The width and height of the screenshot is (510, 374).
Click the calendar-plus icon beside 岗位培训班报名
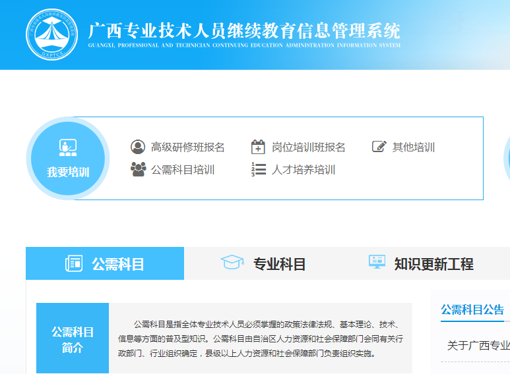click(258, 147)
